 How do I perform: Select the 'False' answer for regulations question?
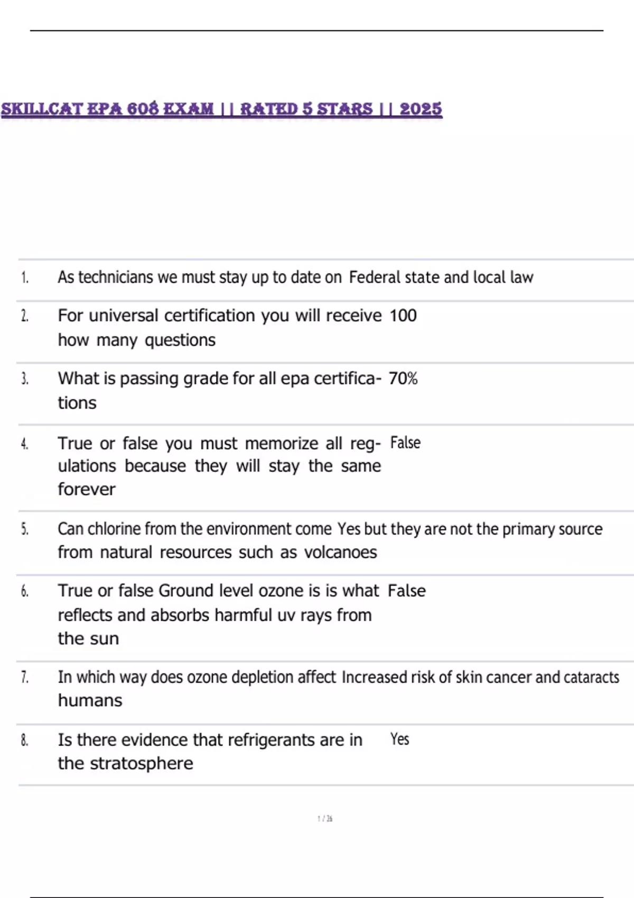tap(405, 443)
